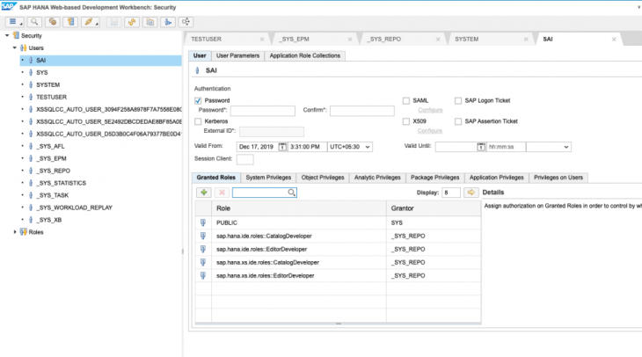
Task: Collapse the Security tree node
Action: point(7,36)
